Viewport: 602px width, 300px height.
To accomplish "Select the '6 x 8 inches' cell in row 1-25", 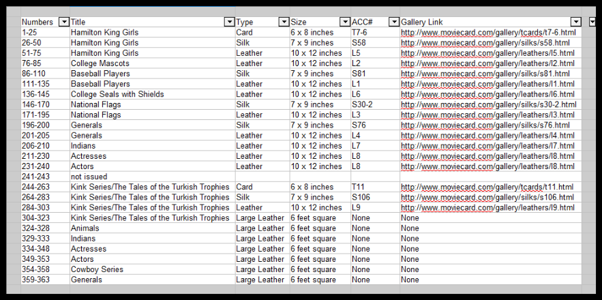I will pos(320,33).
